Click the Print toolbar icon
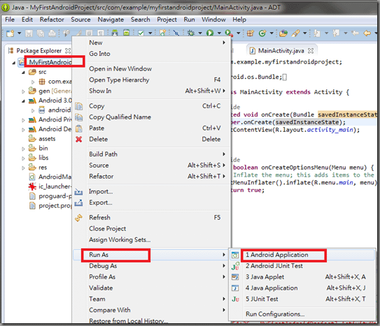380x326 pixels. pos(52,33)
